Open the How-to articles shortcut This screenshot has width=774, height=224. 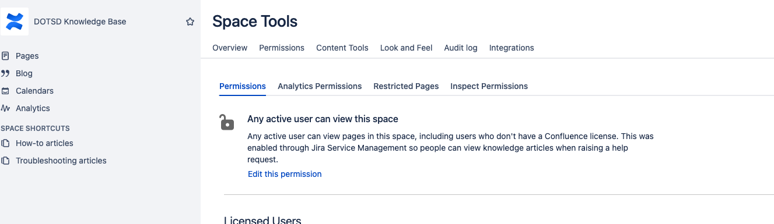pos(44,143)
